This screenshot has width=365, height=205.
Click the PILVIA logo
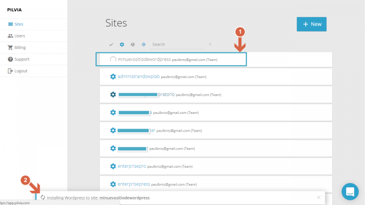coord(15,10)
